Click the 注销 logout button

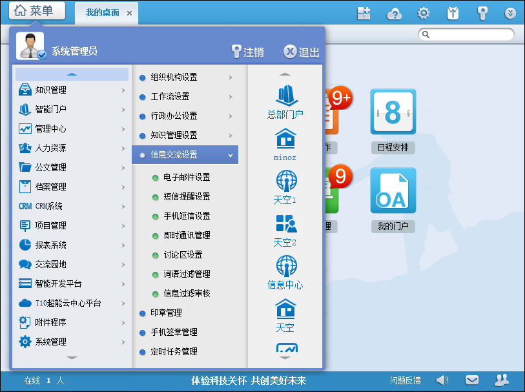[248, 52]
